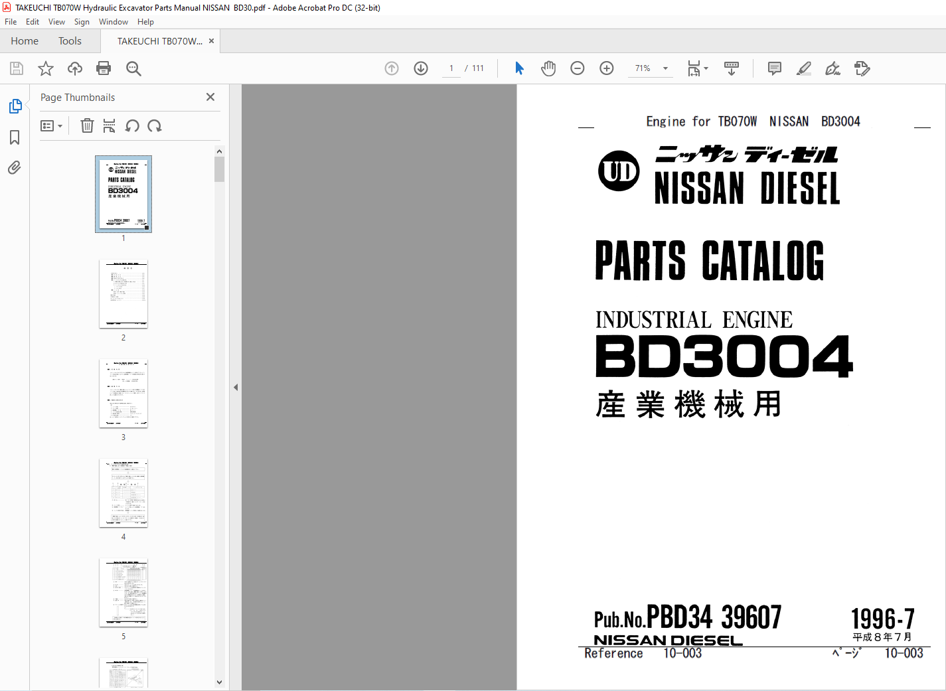946x691 pixels.
Task: Select page 2 thumbnail
Action: pos(123,293)
